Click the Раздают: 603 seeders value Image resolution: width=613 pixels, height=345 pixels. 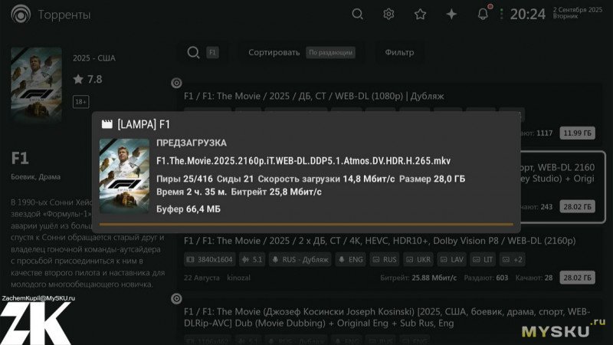(x=486, y=278)
